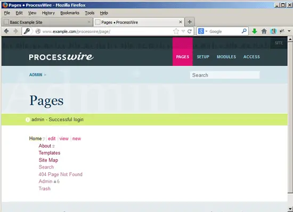Open the File menu

(x=7, y=13)
